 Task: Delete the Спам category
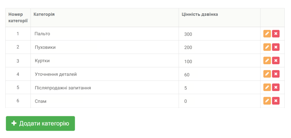point(276,101)
